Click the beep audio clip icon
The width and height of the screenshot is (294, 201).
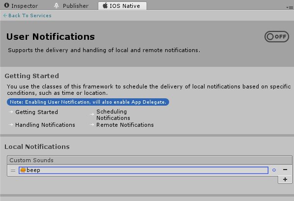23,170
